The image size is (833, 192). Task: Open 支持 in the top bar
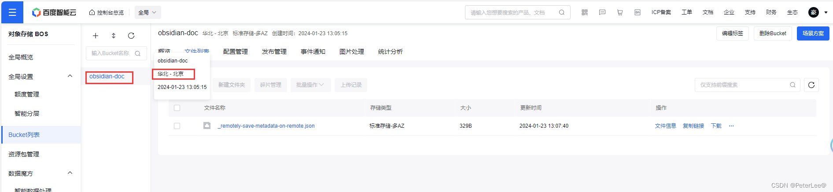(x=750, y=12)
